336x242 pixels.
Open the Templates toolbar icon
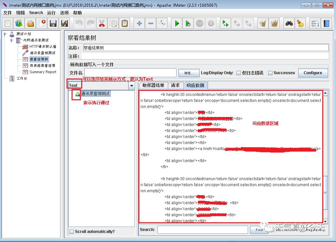tap(19, 23)
